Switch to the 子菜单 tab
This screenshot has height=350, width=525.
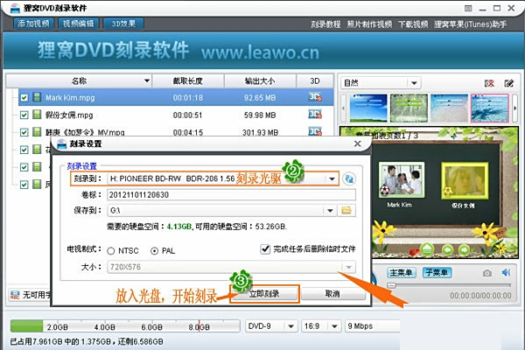point(437,273)
